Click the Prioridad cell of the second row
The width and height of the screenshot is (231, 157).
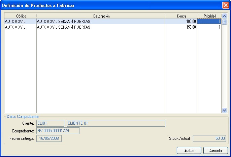[x=209, y=27]
